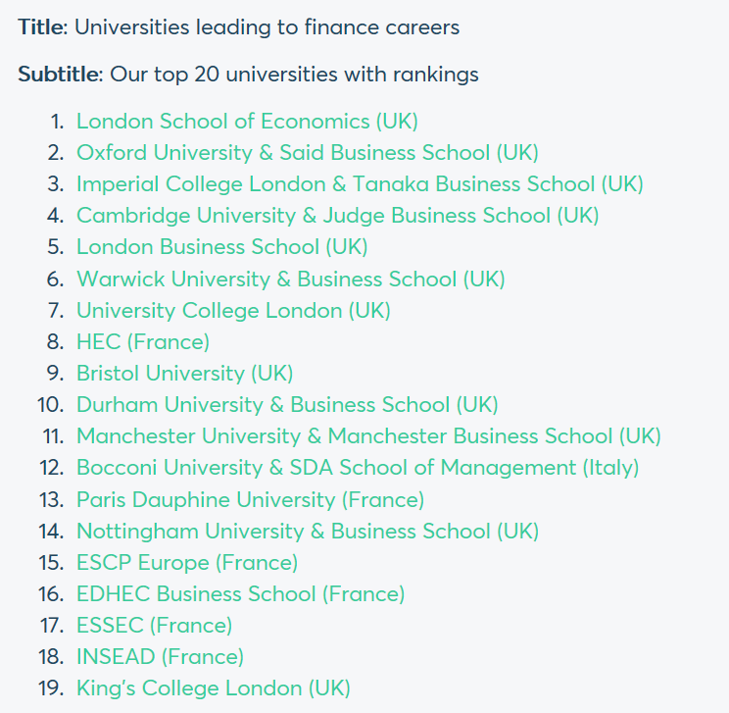The height and width of the screenshot is (713, 729).
Task: Open the EDHEC Business School link
Action: [240, 594]
